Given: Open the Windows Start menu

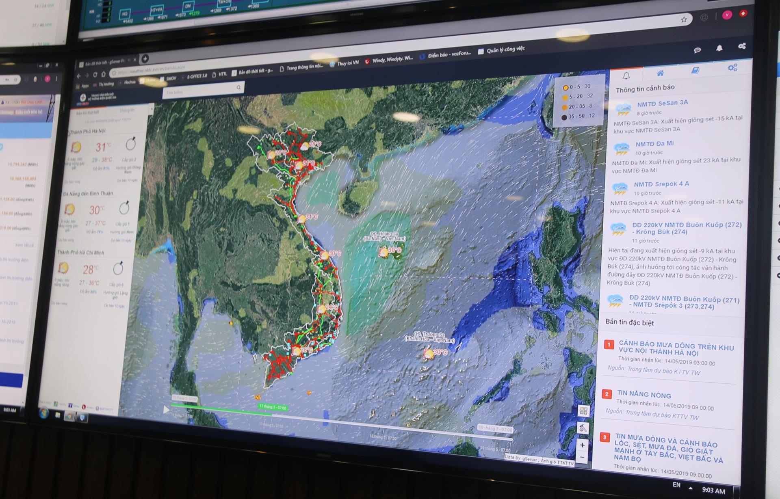Looking at the screenshot, I should pos(43,413).
